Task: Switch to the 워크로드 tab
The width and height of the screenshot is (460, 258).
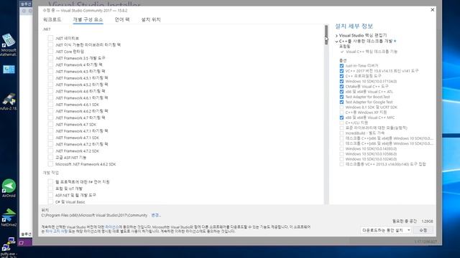Action: (x=52, y=19)
